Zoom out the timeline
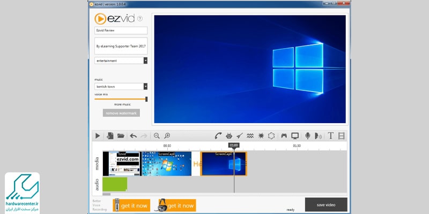Viewport: 429px width, 214px height. 157,136
